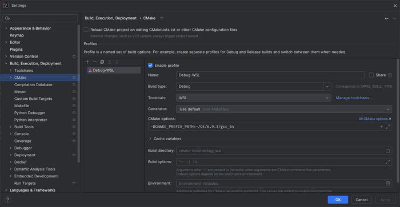Click the Apply button
Image resolution: width=400 pixels, height=207 pixels.
pos(385,200)
